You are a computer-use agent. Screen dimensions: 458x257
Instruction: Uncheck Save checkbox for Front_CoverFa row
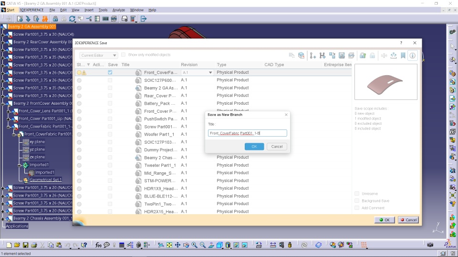(110, 72)
